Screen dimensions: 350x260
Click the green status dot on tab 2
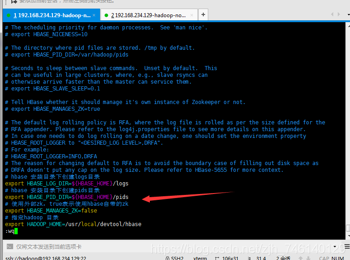106,15
